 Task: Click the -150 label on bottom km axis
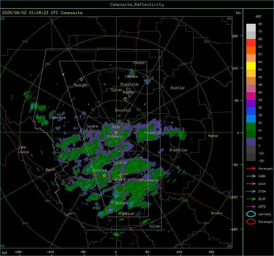click(18, 252)
